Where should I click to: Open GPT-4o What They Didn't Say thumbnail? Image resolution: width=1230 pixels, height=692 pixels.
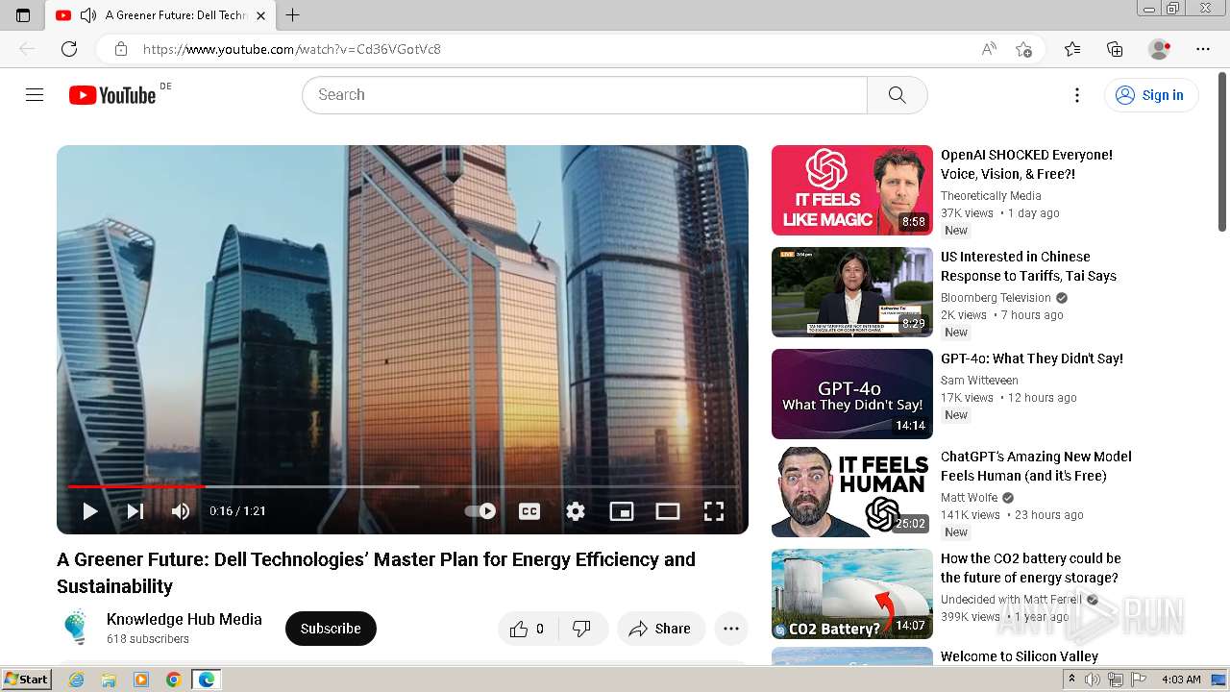(852, 394)
